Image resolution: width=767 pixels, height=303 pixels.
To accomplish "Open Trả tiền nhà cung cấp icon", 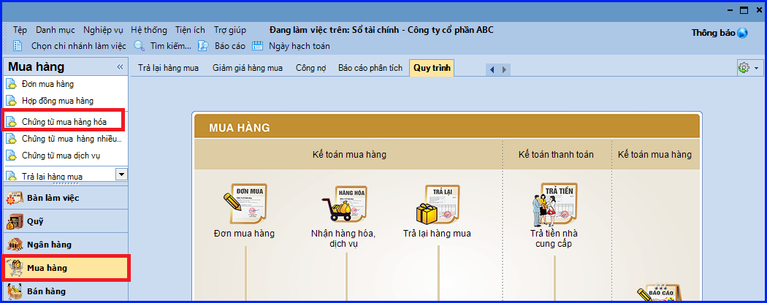I will (554, 204).
